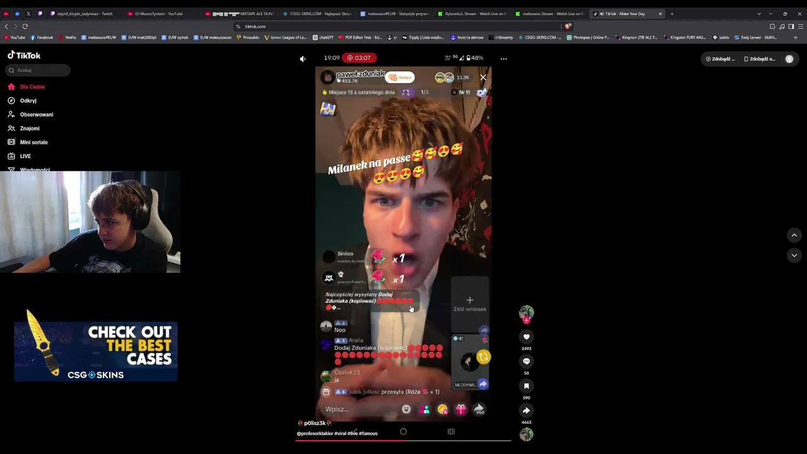
Task: Open the browser extensions icon
Action: tap(772, 26)
